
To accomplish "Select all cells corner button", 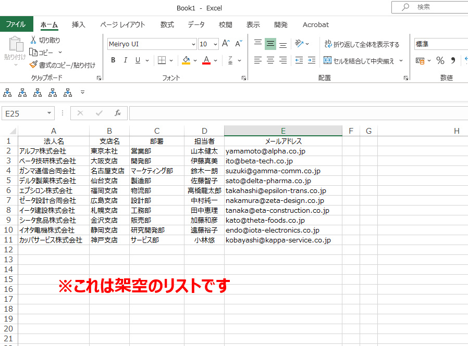I will [12, 131].
